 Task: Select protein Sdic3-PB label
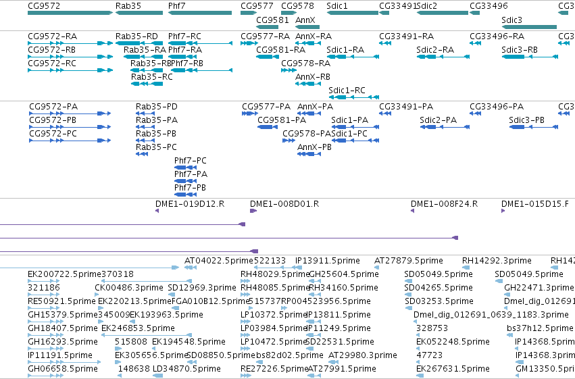tap(526, 120)
